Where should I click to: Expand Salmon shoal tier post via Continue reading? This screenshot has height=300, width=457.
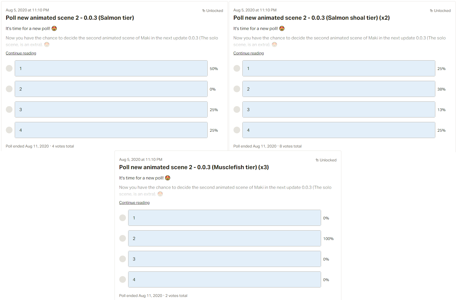pos(249,53)
